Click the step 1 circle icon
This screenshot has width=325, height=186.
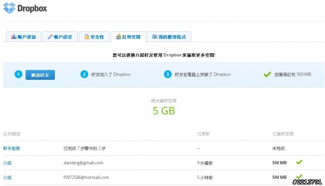(18, 75)
